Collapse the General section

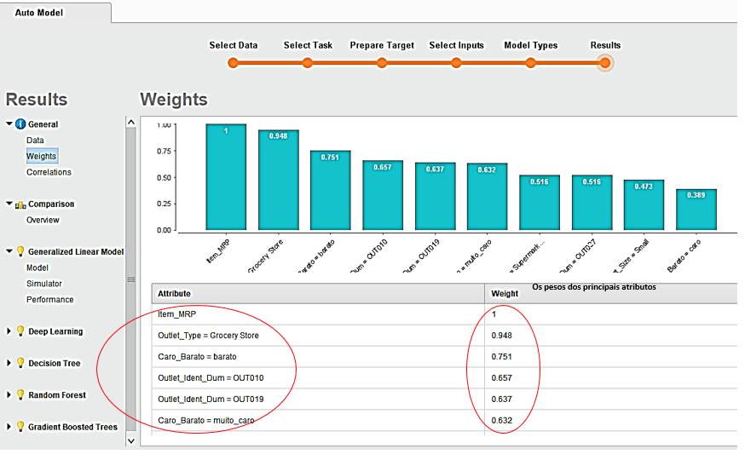9,124
